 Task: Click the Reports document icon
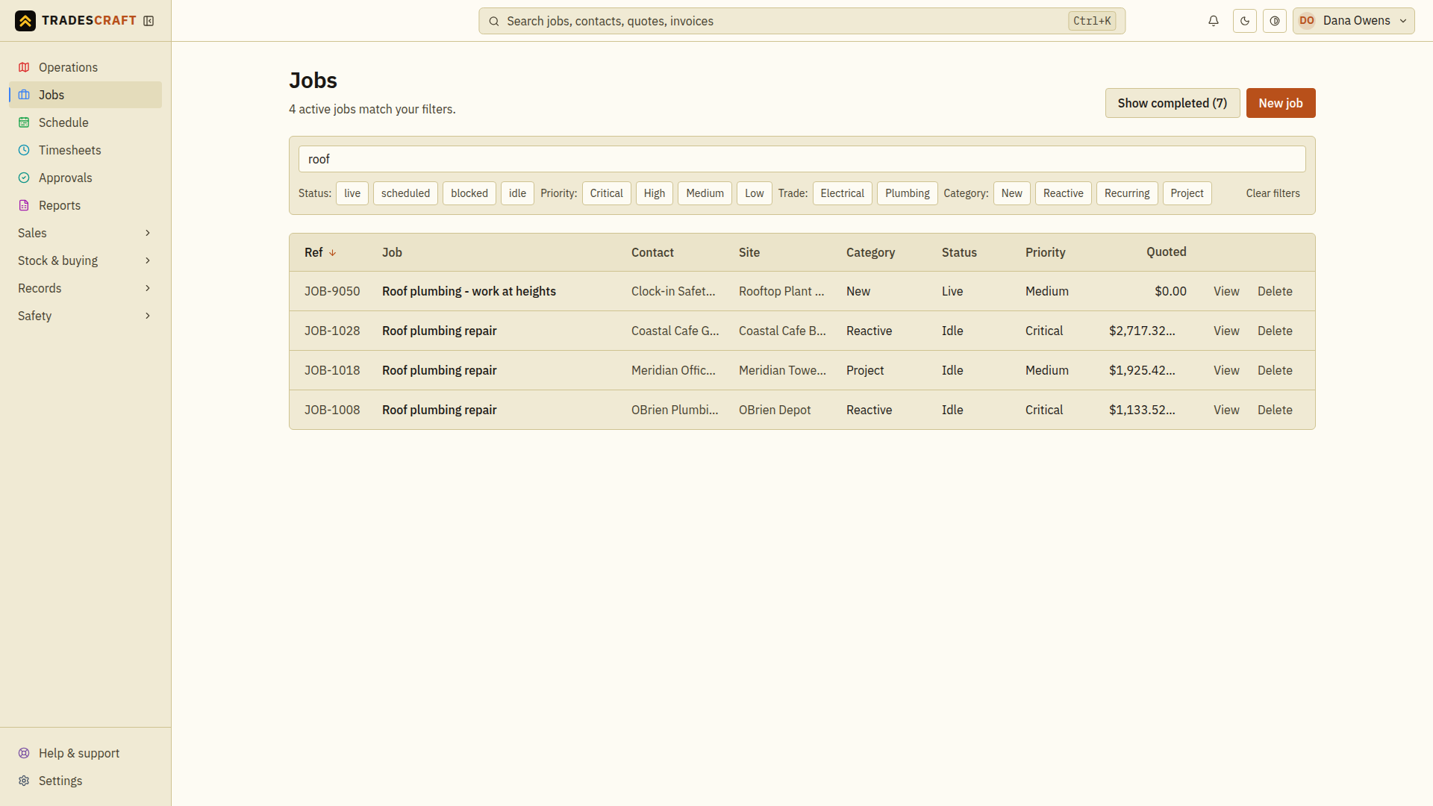coord(24,205)
